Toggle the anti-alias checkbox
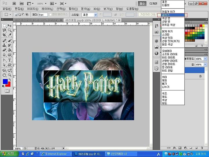Viewport: 209px width, 157px height. click(x=51, y=15)
